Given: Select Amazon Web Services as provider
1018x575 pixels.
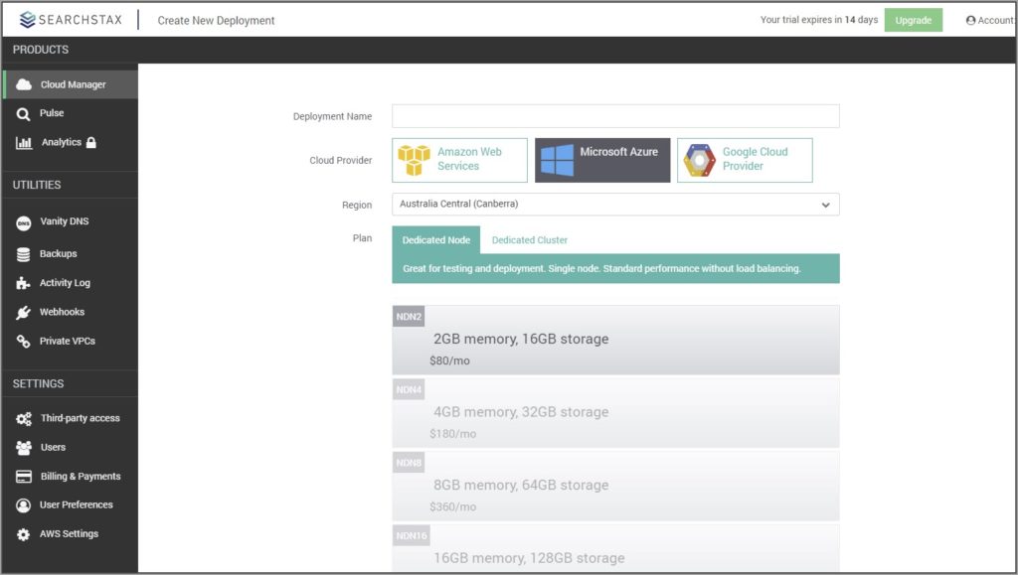Looking at the screenshot, I should click(x=459, y=160).
